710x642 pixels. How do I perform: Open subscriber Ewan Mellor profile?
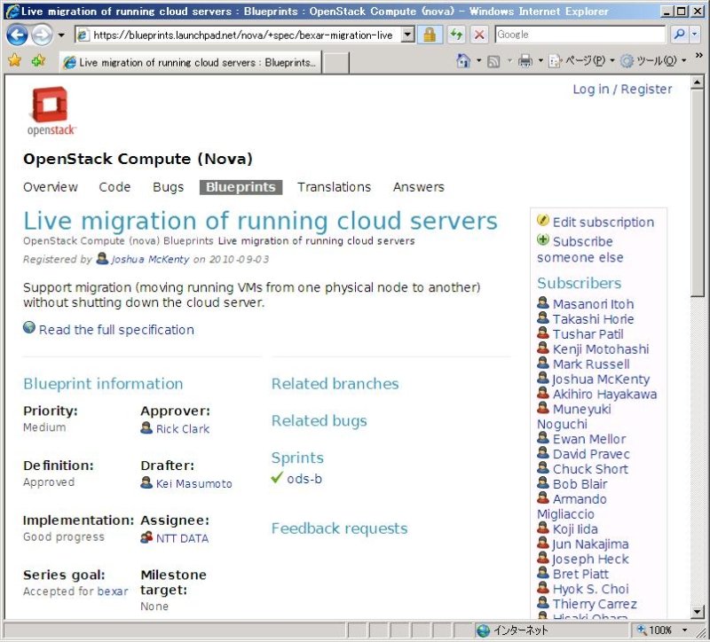tap(589, 439)
